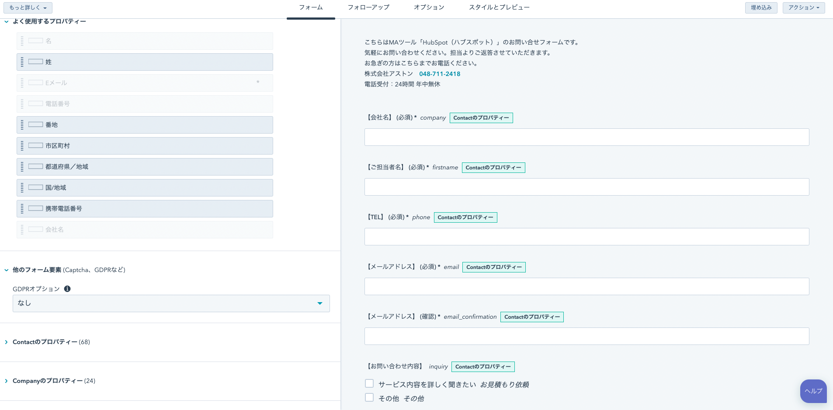Click the text field icon beside 番地

coord(36,124)
